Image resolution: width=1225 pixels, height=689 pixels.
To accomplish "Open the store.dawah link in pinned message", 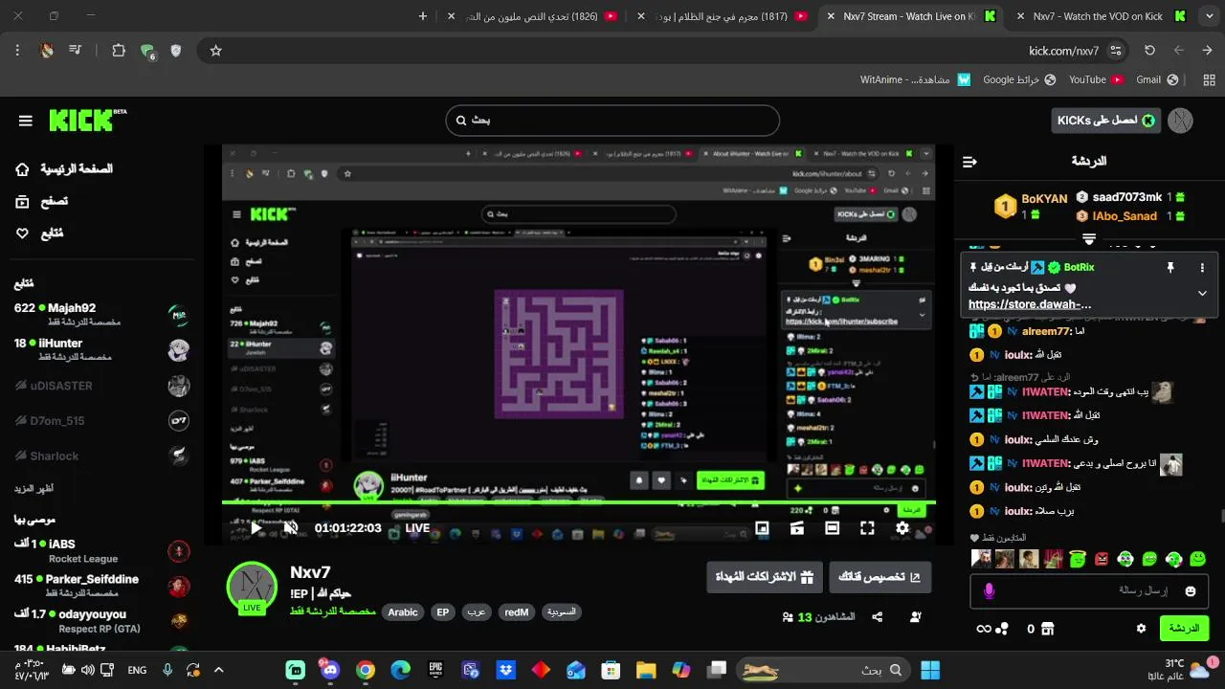I will click(x=1030, y=305).
